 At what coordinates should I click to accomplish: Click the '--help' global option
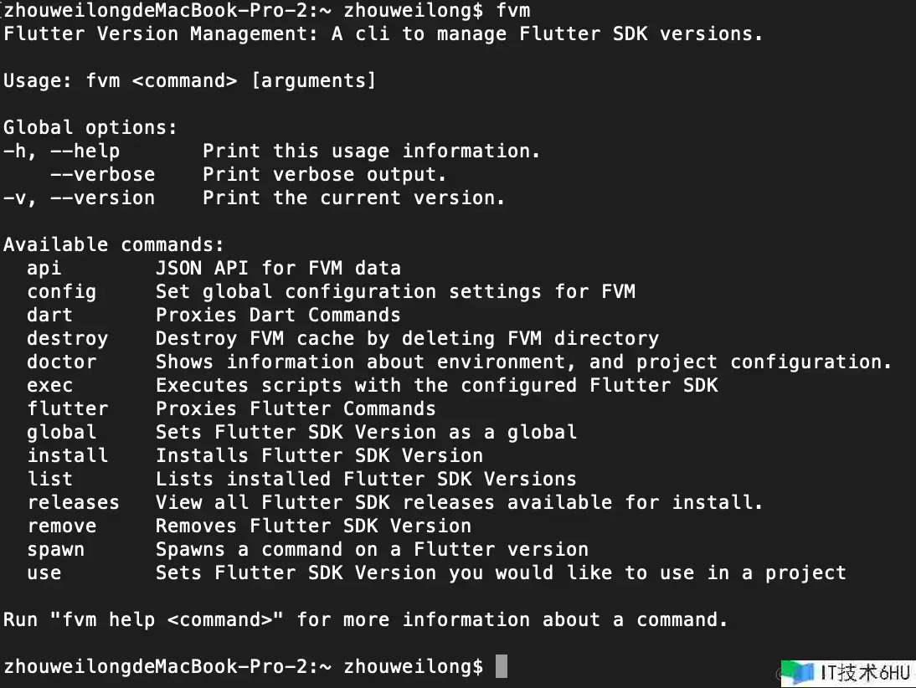[x=85, y=151]
